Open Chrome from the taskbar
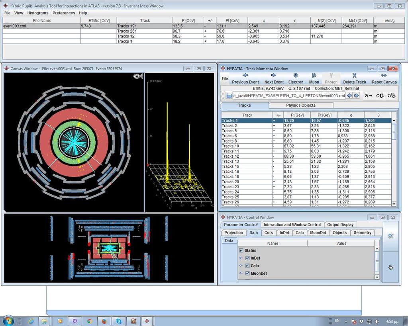This screenshot has width=408, height=326. click(90, 321)
